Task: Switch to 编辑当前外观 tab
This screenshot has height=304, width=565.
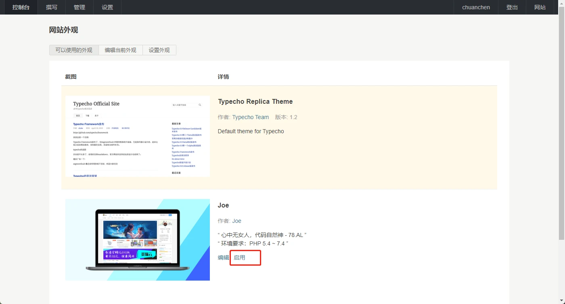Action: [x=120, y=50]
